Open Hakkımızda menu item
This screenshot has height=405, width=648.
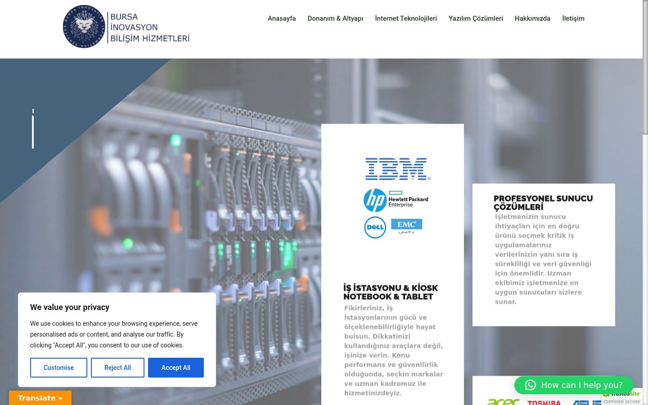pyautogui.click(x=532, y=18)
